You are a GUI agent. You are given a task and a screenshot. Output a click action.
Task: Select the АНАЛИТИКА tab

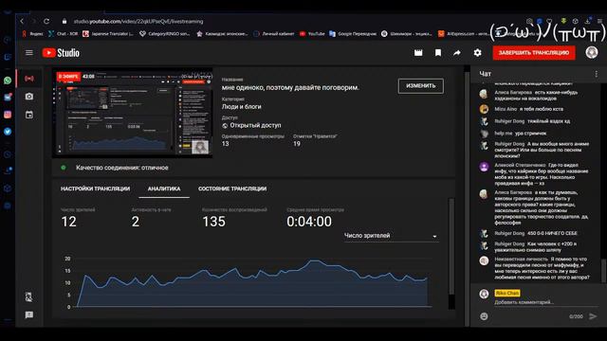[164, 188]
